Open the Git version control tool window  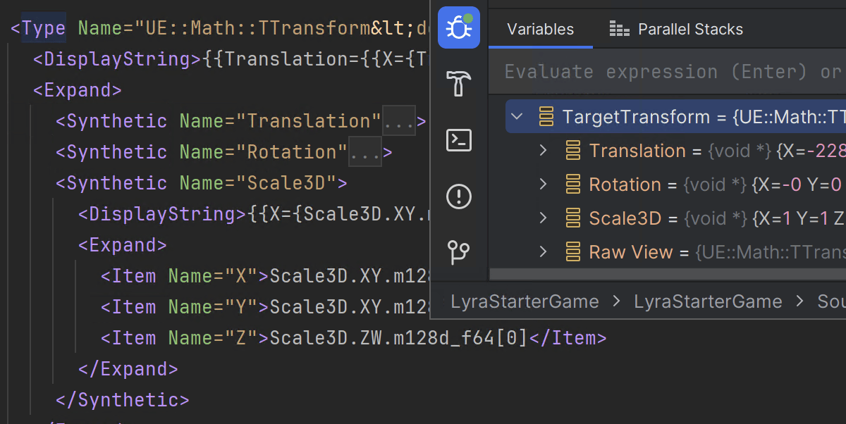459,251
